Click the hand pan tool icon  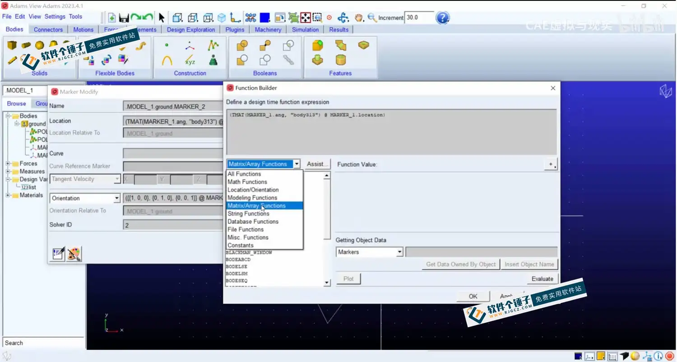click(x=359, y=18)
